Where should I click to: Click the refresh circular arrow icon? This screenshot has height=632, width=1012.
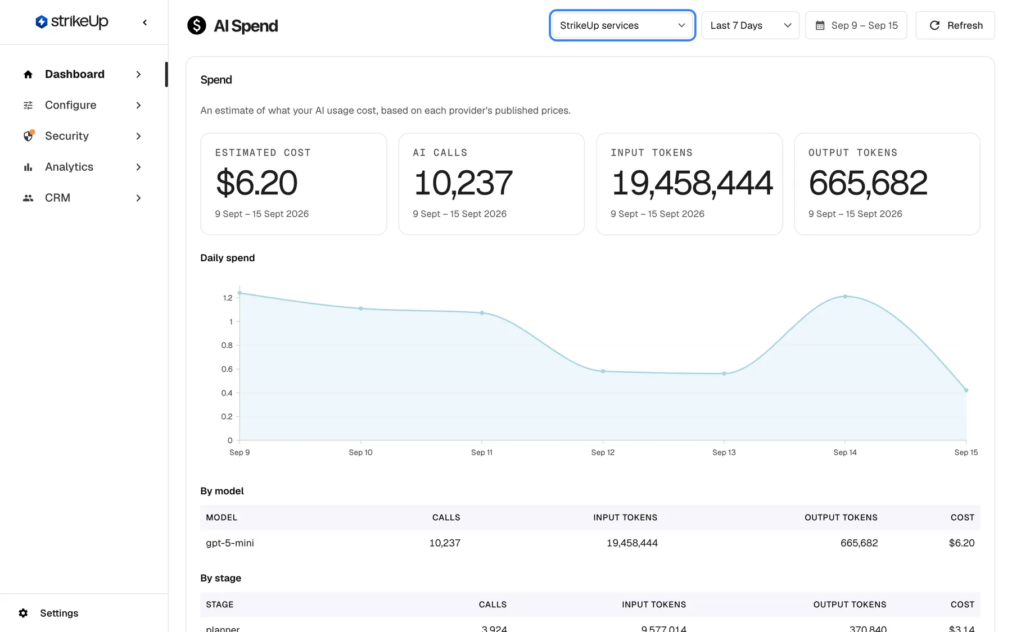pos(934,25)
